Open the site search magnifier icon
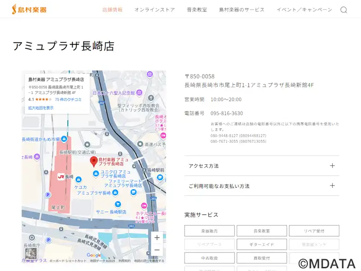This screenshot has width=361, height=271. 344,10
